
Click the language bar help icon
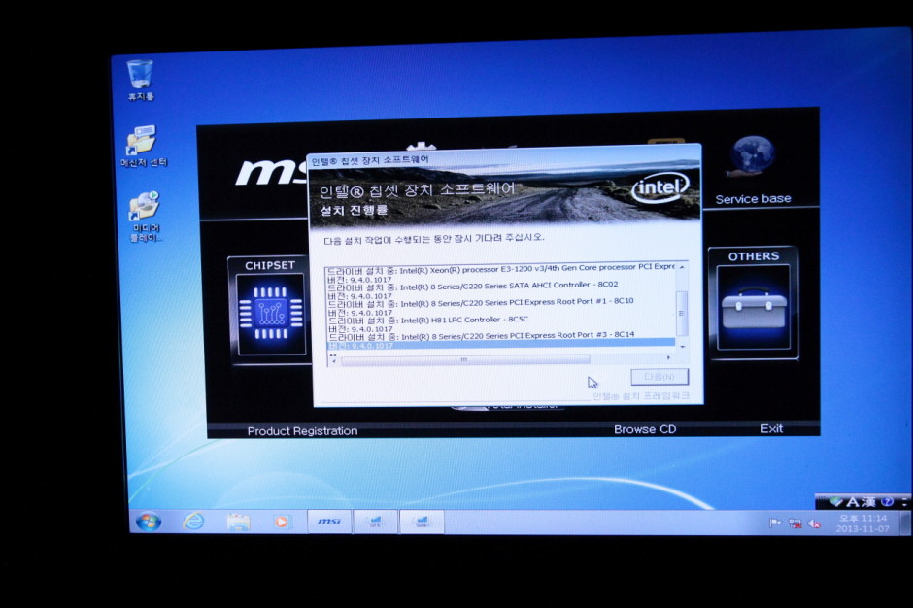coord(887,501)
